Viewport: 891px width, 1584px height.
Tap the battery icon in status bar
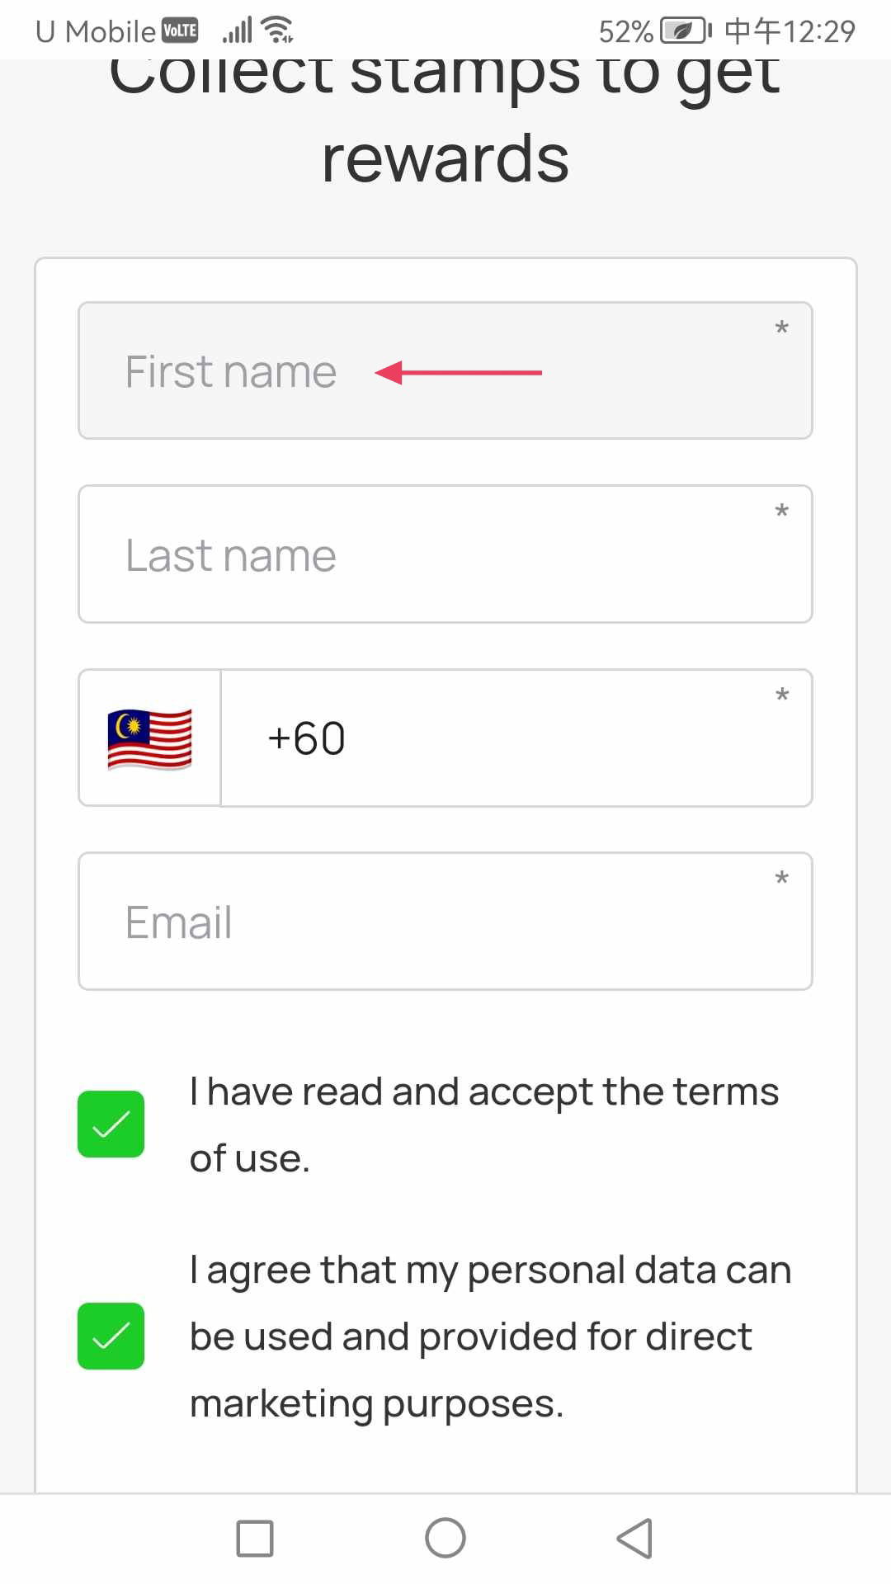click(x=686, y=31)
